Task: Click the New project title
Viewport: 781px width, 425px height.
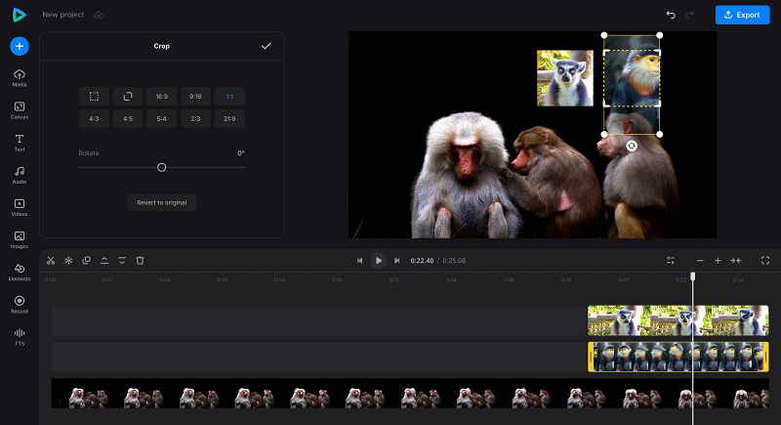Action: click(x=63, y=15)
